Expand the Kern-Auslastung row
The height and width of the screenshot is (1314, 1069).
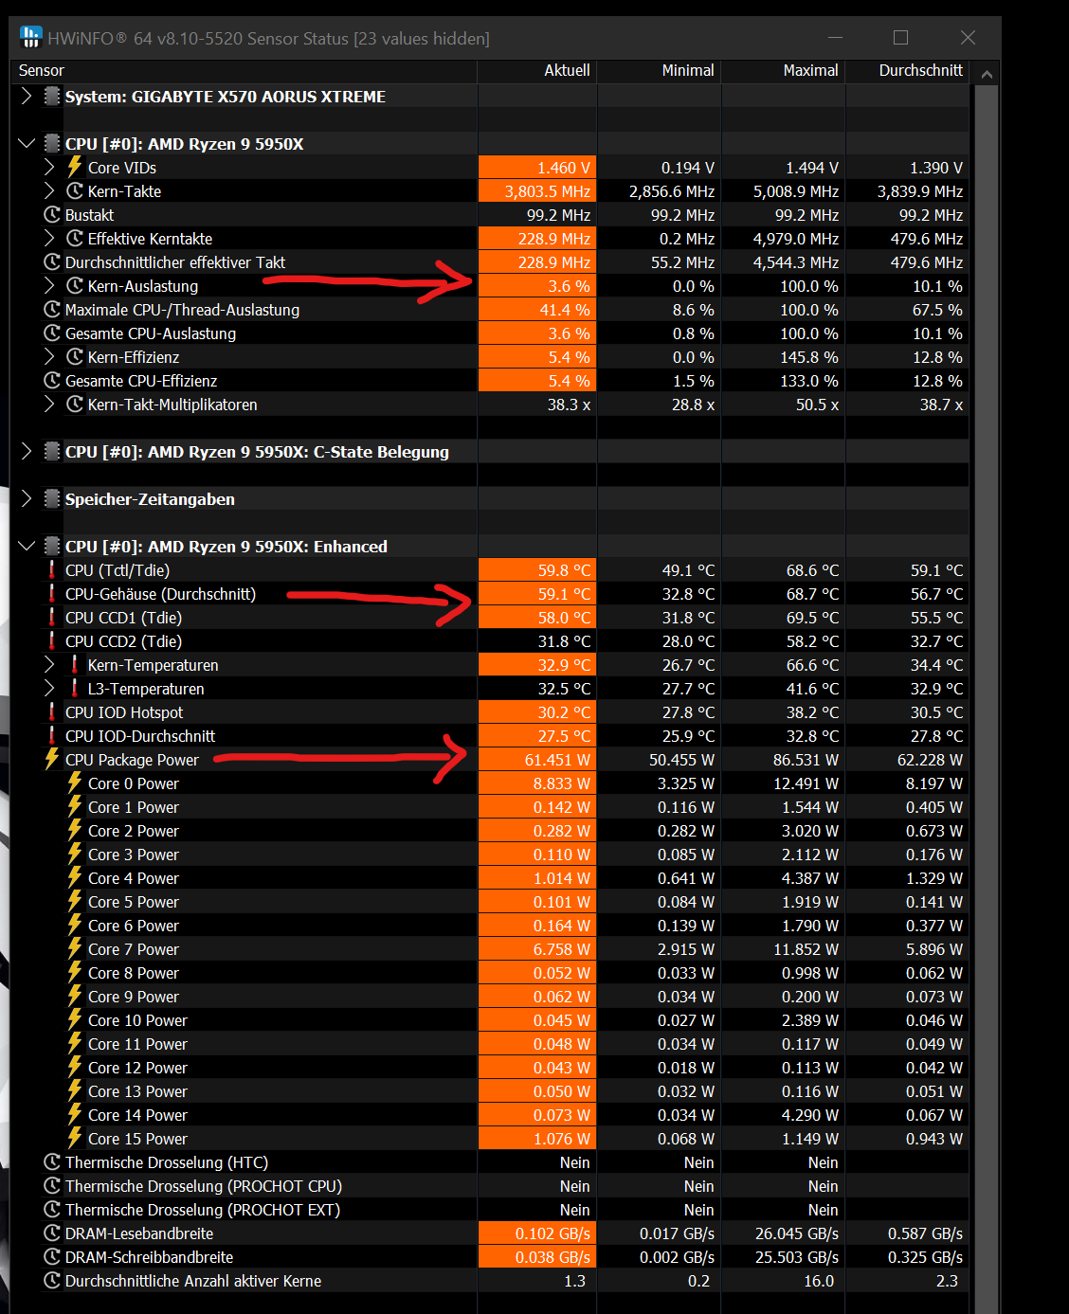(x=49, y=286)
